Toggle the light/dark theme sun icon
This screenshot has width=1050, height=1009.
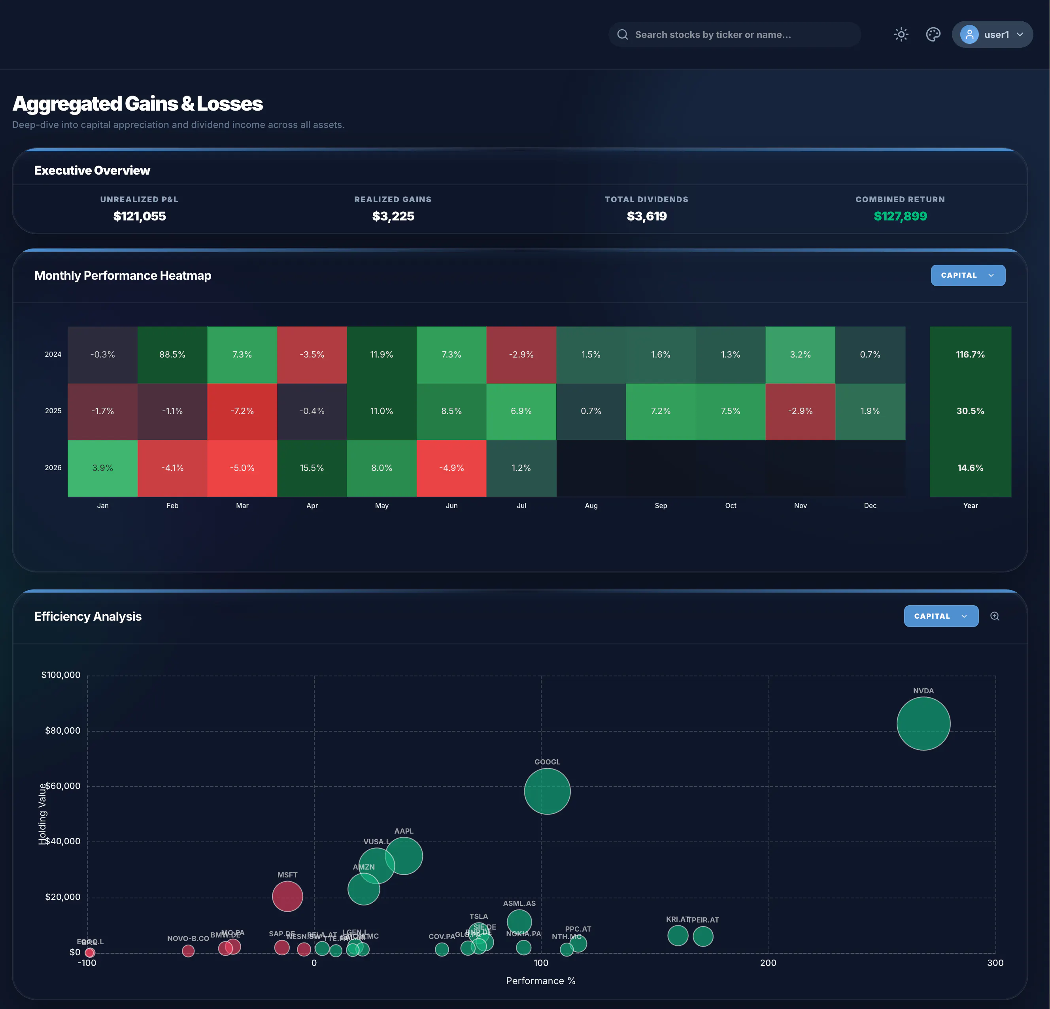pyautogui.click(x=901, y=35)
